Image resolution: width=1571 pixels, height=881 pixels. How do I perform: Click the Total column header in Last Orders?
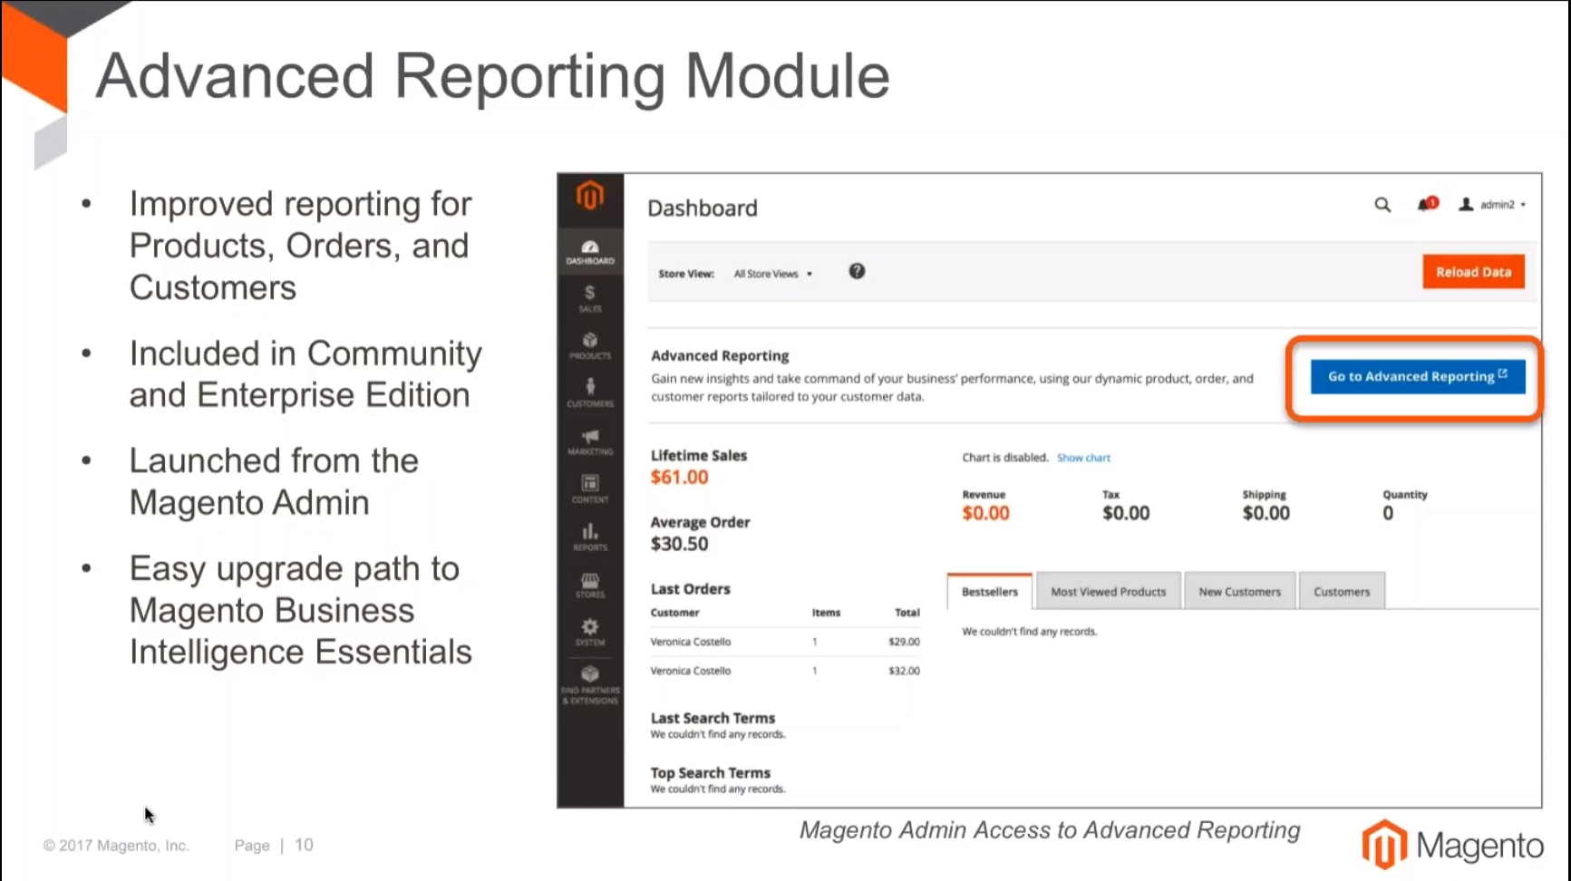[x=907, y=613]
